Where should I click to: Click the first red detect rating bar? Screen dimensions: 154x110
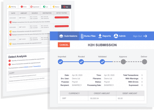(x=62, y=17)
